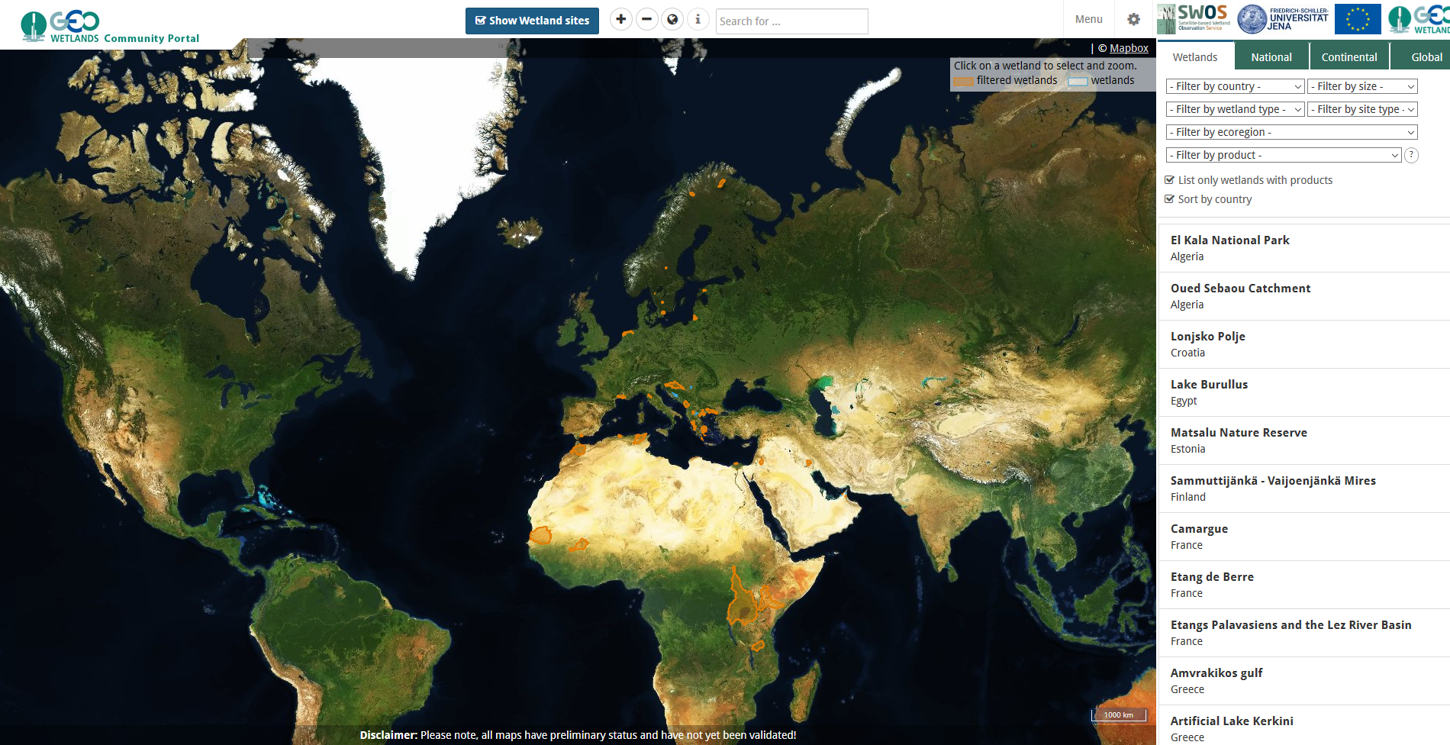1450x745 pixels.
Task: Click the zoom out minus icon
Action: 646,20
